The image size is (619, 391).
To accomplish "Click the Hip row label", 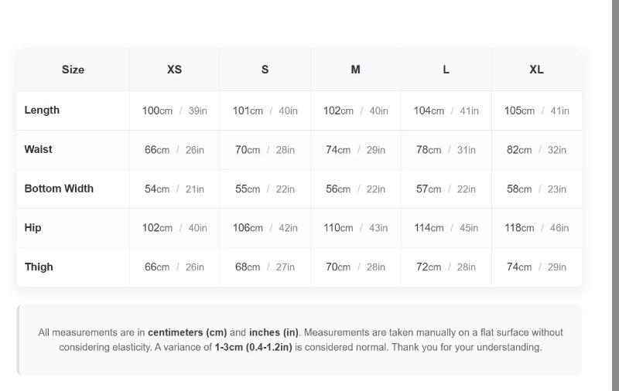I will pos(33,228).
